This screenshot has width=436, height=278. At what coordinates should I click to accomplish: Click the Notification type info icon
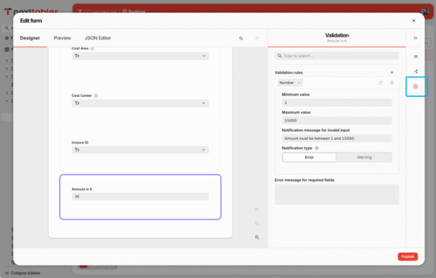[x=317, y=148]
